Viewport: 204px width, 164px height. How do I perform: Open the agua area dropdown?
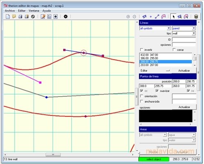(194, 135)
